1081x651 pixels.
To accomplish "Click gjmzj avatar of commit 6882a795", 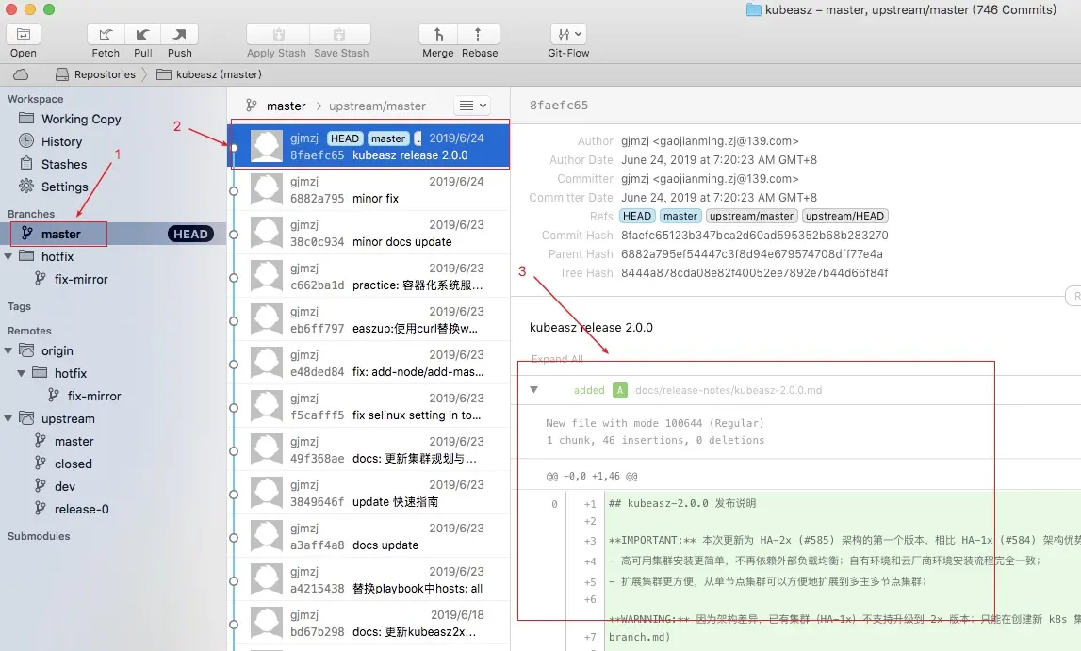I will pyautogui.click(x=267, y=189).
